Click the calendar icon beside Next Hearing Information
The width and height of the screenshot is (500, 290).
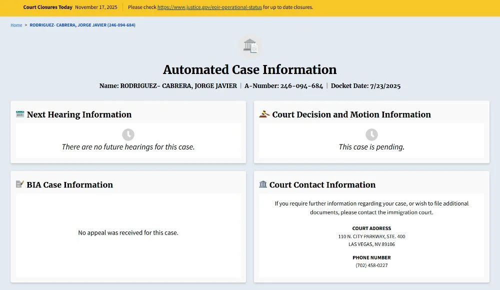[20, 114]
